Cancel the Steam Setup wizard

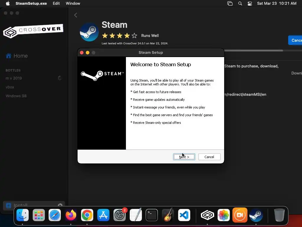point(209,157)
